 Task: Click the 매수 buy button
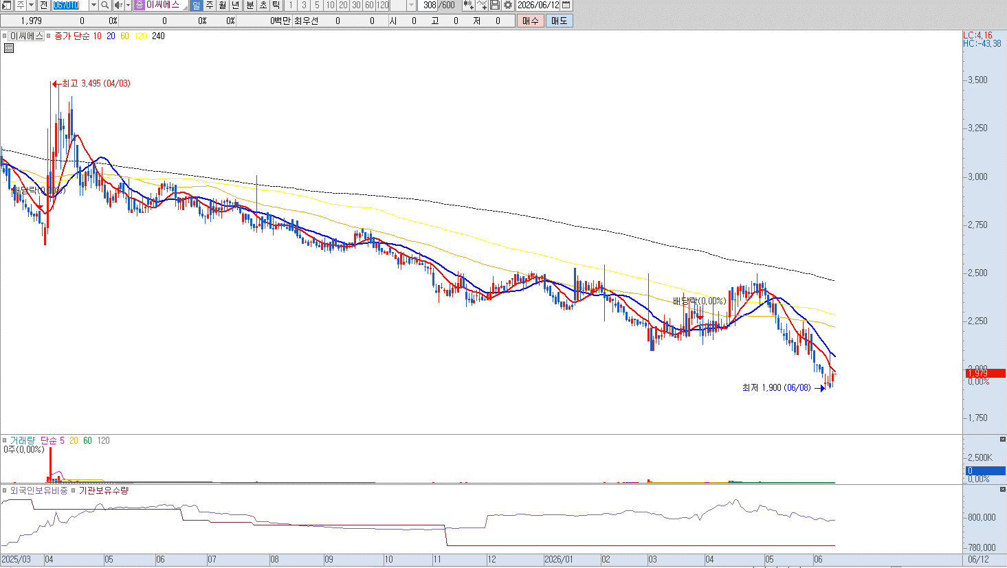point(531,21)
